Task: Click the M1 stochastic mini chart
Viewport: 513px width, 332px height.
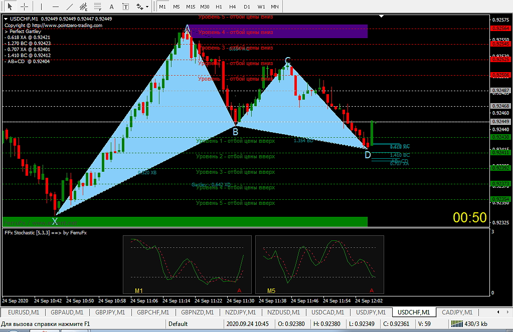Action: pos(187,265)
